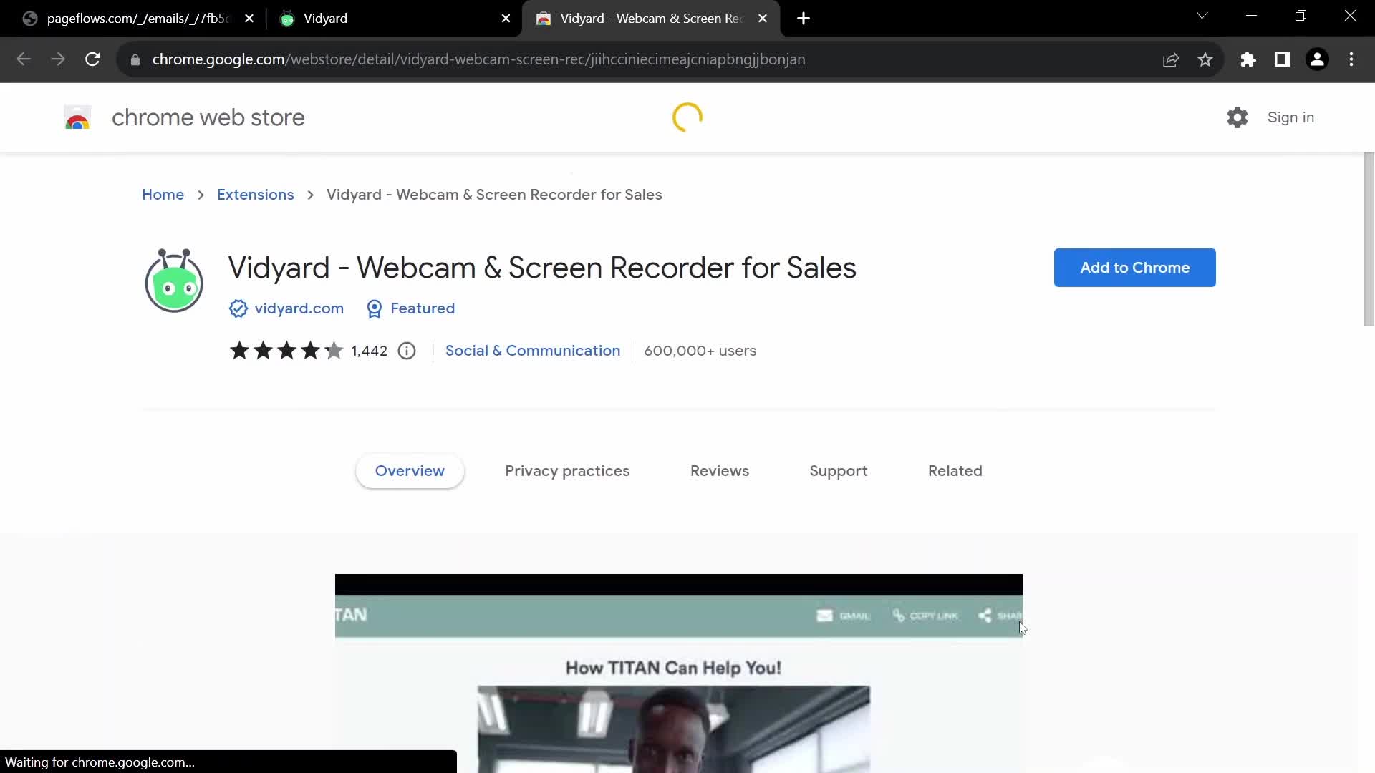This screenshot has height=773, width=1375.
Task: Click the Chrome profile avatar icon
Action: tap(1318, 59)
